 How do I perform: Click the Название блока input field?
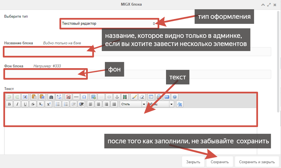point(138,52)
